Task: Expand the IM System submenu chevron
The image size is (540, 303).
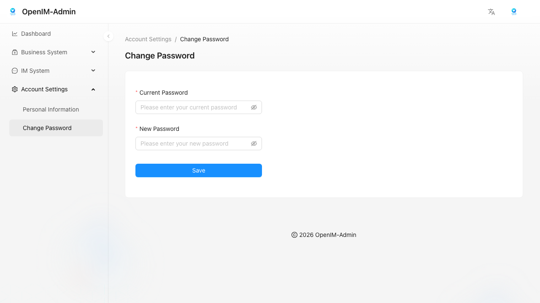Action: tap(93, 71)
